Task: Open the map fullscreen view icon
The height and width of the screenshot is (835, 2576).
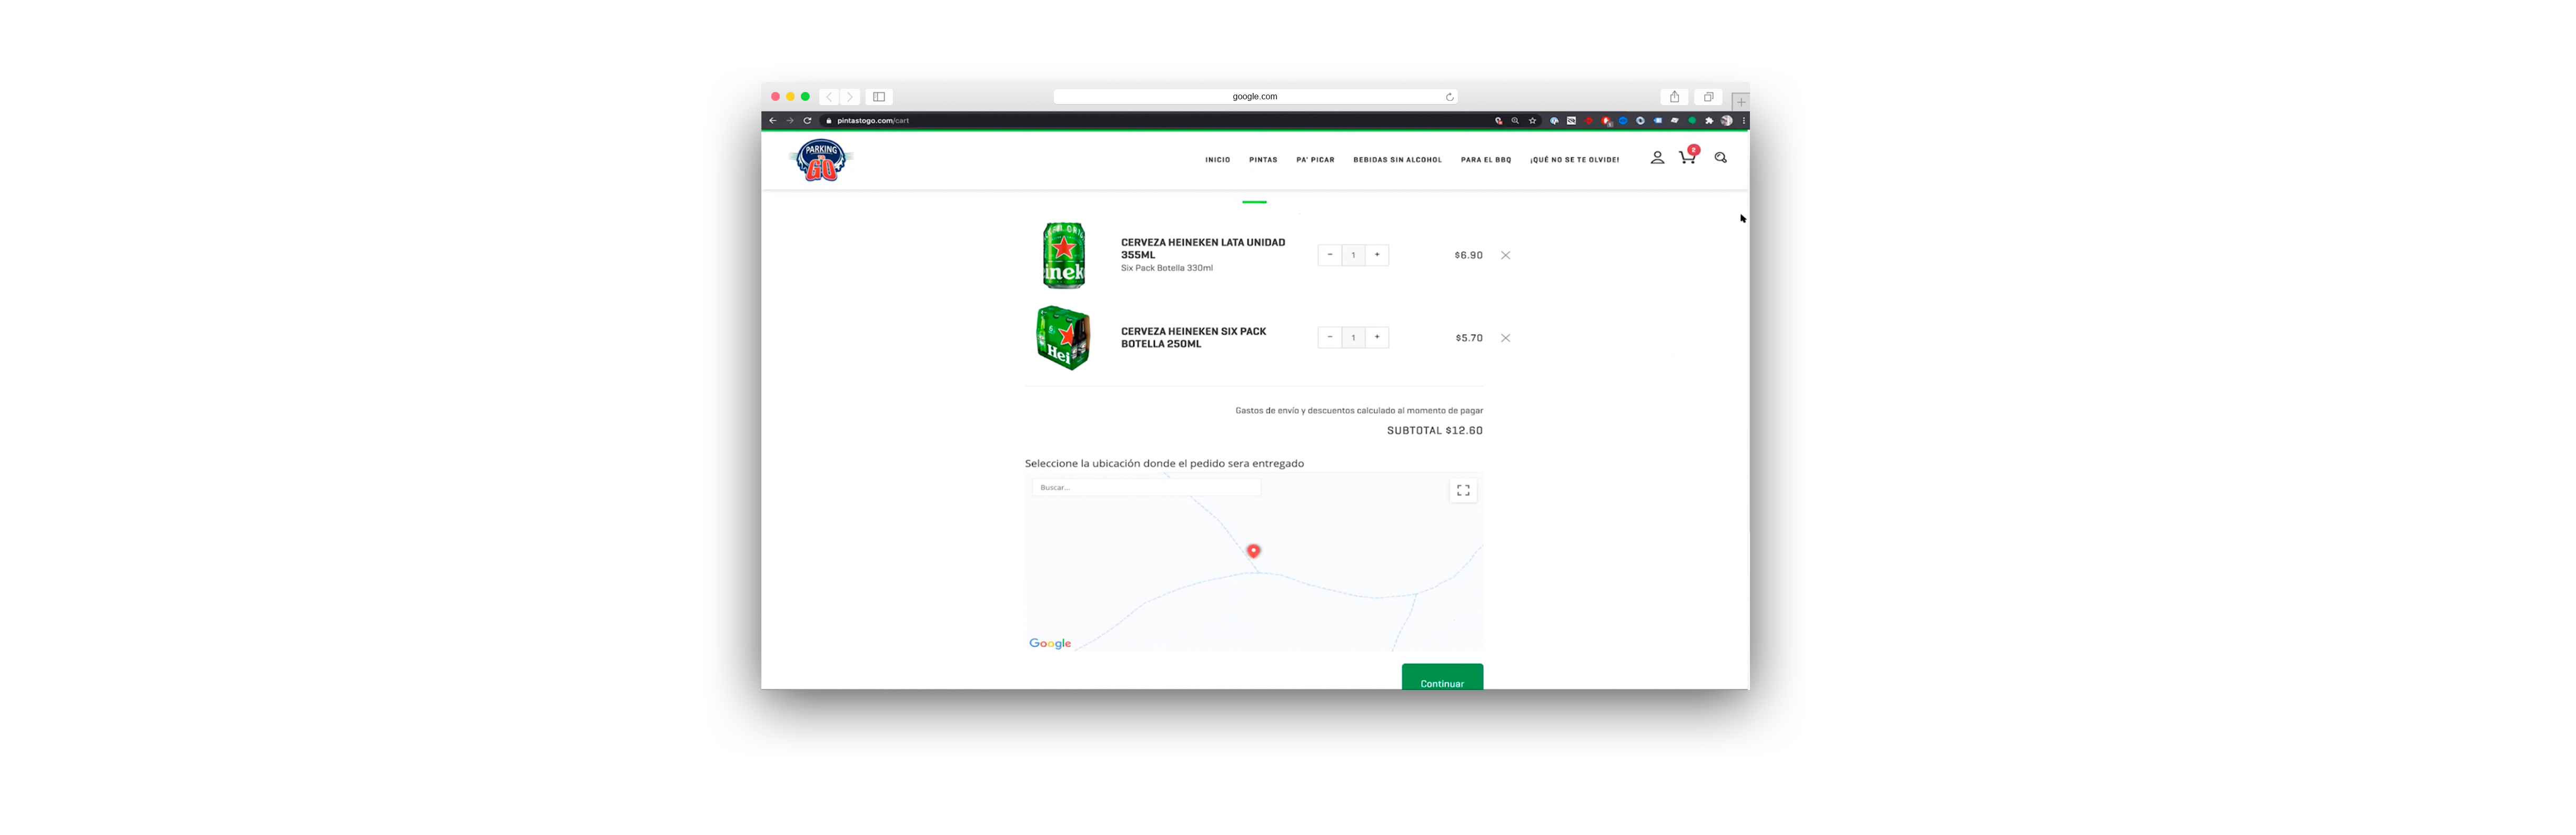Action: 1463,490
